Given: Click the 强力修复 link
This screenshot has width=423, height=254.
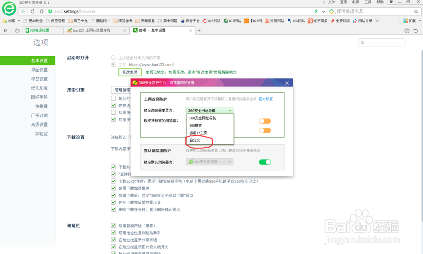Looking at the screenshot, I should tap(266, 99).
